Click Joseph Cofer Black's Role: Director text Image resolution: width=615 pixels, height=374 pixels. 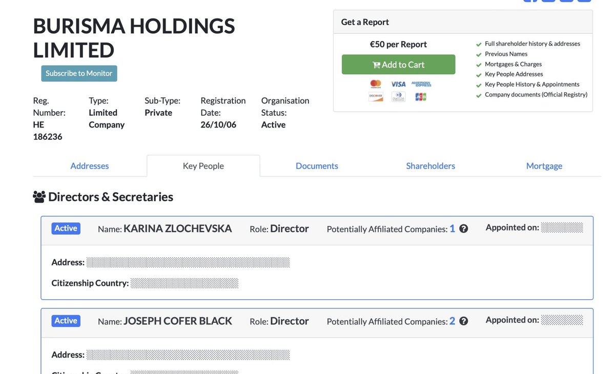279,321
